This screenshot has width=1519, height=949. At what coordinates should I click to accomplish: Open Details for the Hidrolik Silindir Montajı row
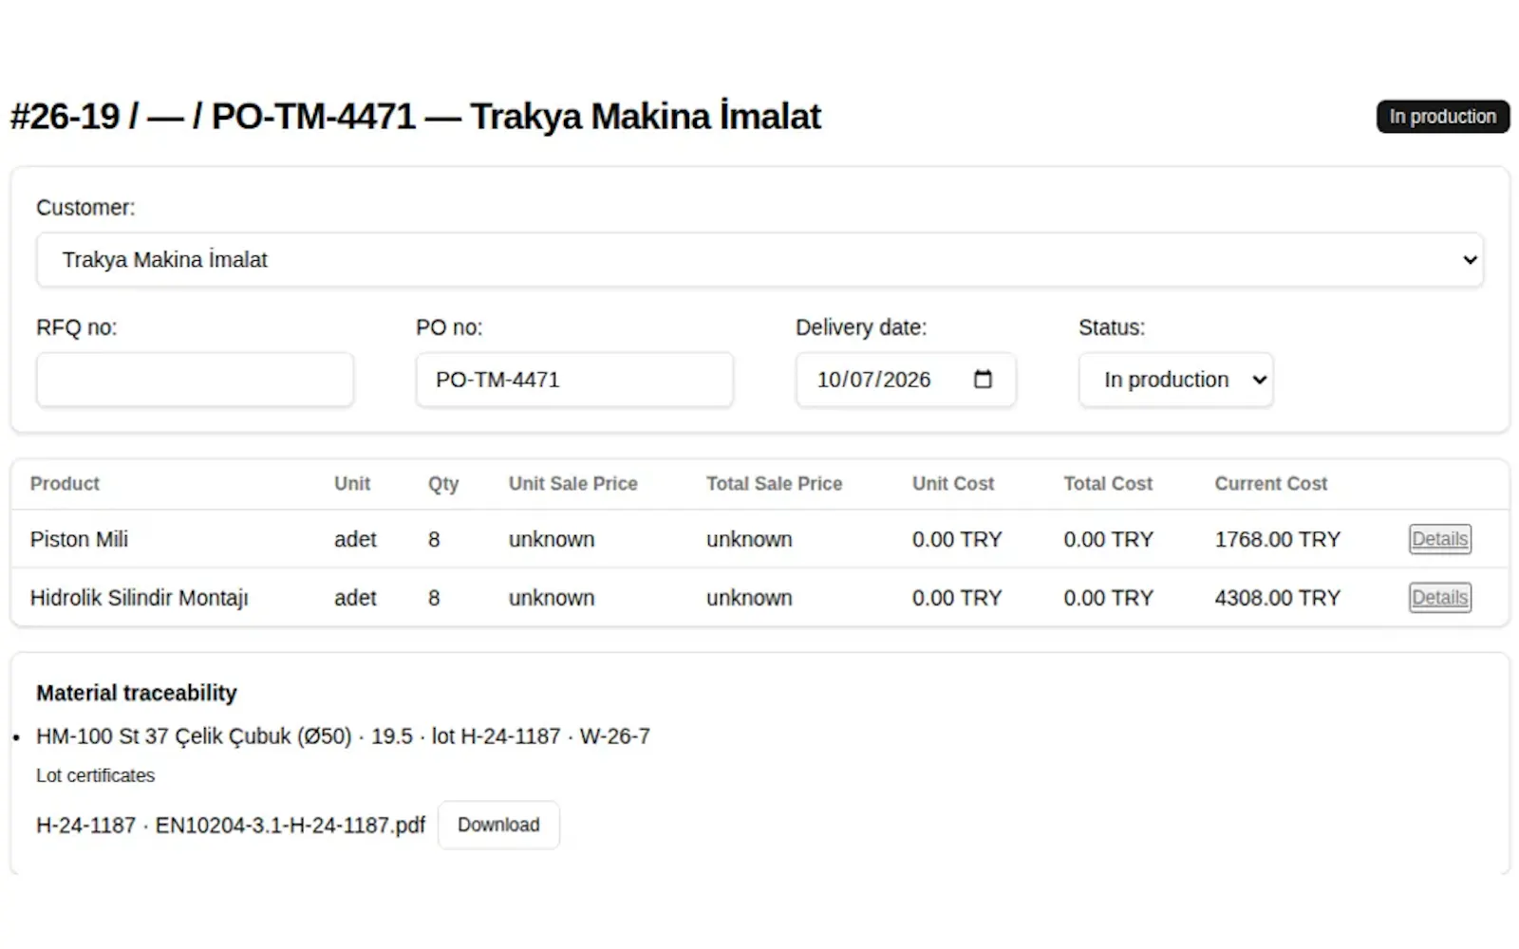pos(1439,598)
